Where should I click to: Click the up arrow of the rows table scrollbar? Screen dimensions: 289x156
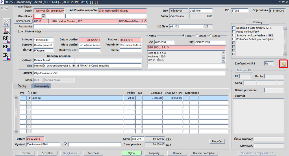[x=16, y=97]
